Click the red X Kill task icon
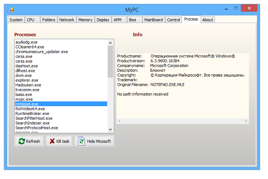The height and width of the screenshot is (179, 268). [x=52, y=141]
